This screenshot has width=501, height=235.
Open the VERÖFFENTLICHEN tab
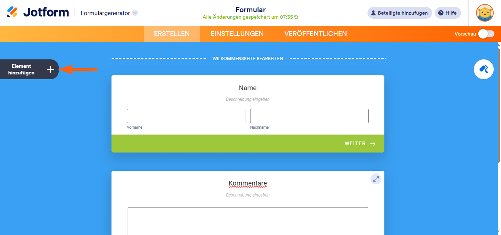tap(315, 33)
